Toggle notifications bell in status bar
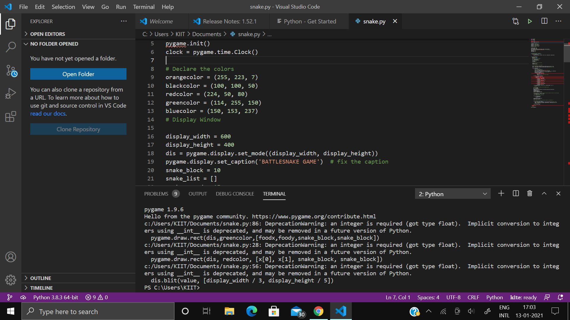Image resolution: width=570 pixels, height=320 pixels. [560, 297]
